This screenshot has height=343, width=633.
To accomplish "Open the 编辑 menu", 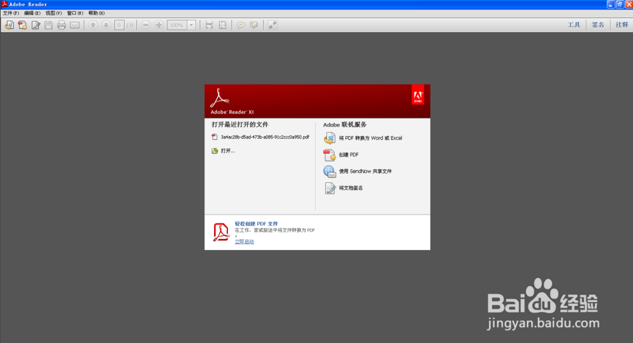I will [32, 13].
